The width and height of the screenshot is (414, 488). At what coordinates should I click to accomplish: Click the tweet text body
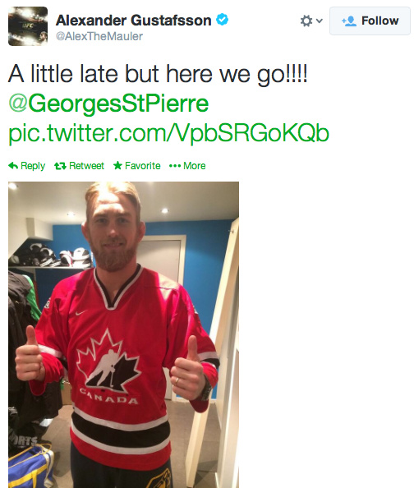(x=158, y=74)
